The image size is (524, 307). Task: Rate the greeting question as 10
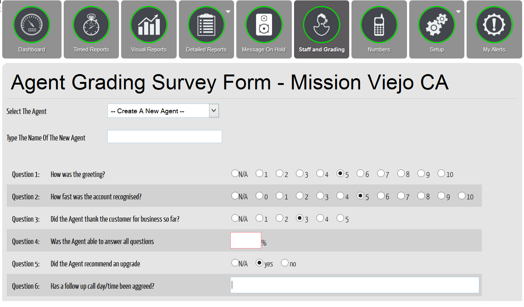[441, 173]
